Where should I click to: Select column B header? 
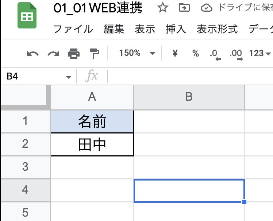click(x=189, y=97)
